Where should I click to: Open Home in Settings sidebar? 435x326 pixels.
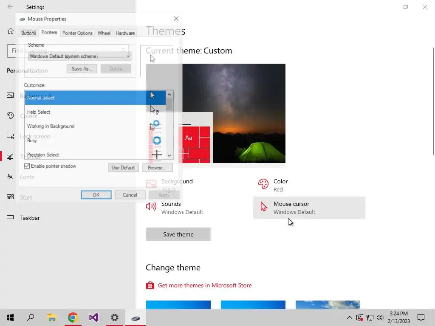[x=11, y=31]
